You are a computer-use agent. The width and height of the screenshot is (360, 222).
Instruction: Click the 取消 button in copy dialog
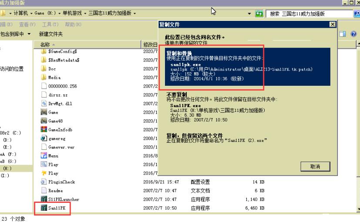315,166
